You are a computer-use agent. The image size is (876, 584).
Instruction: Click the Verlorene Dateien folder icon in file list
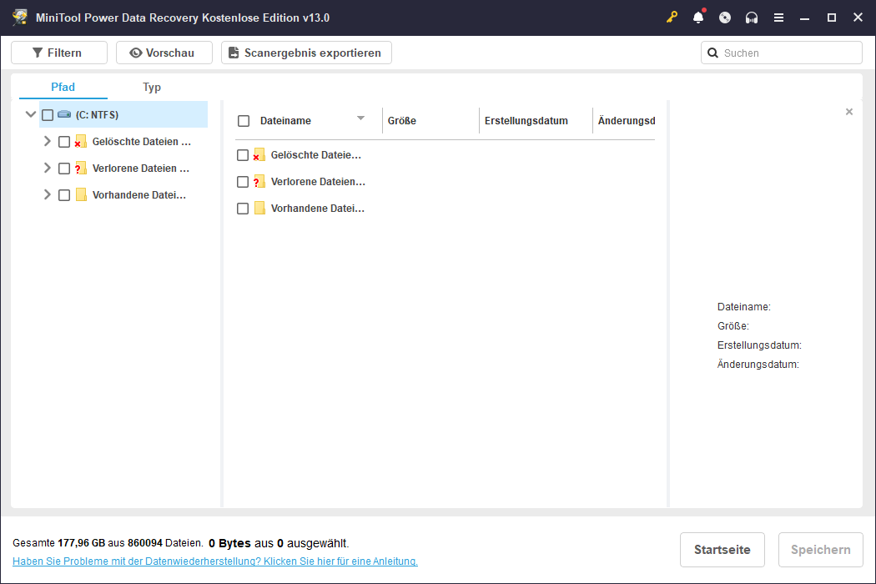pyautogui.click(x=259, y=182)
